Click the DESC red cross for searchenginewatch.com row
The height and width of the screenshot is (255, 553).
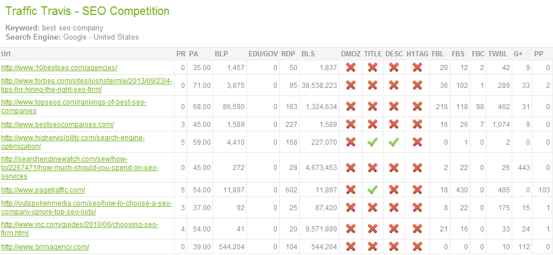point(394,168)
